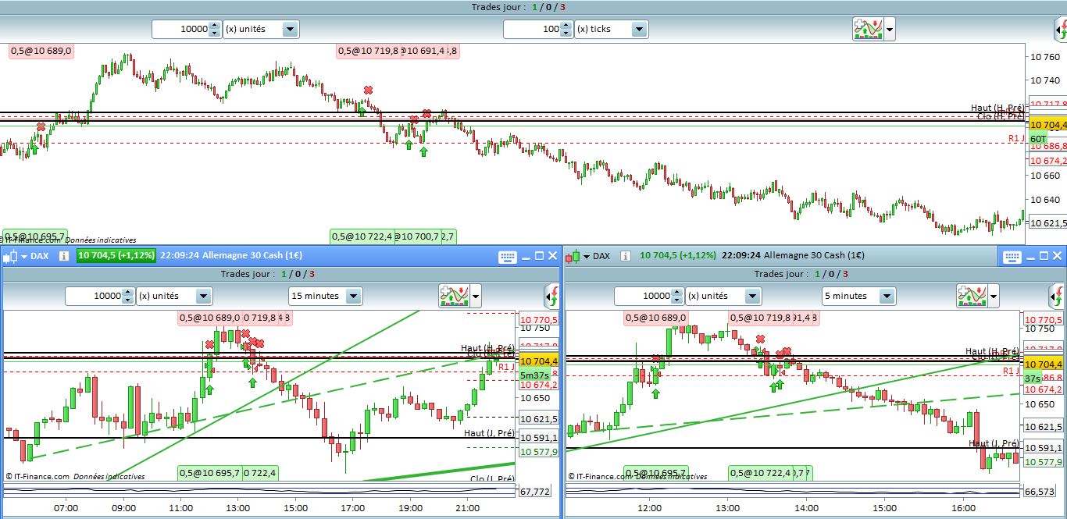Click the 0,5@10 689,0 sell label in the top chart
This screenshot has height=519, width=1067.
pyautogui.click(x=41, y=51)
